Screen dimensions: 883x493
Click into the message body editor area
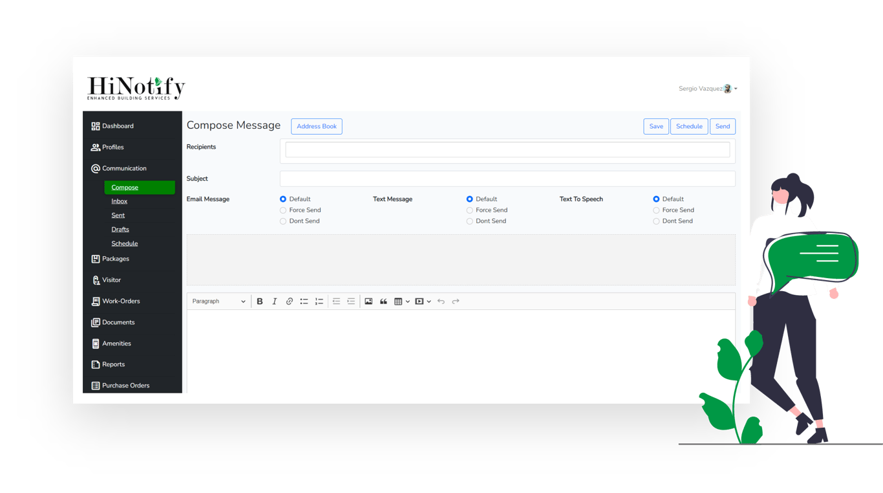point(461,351)
